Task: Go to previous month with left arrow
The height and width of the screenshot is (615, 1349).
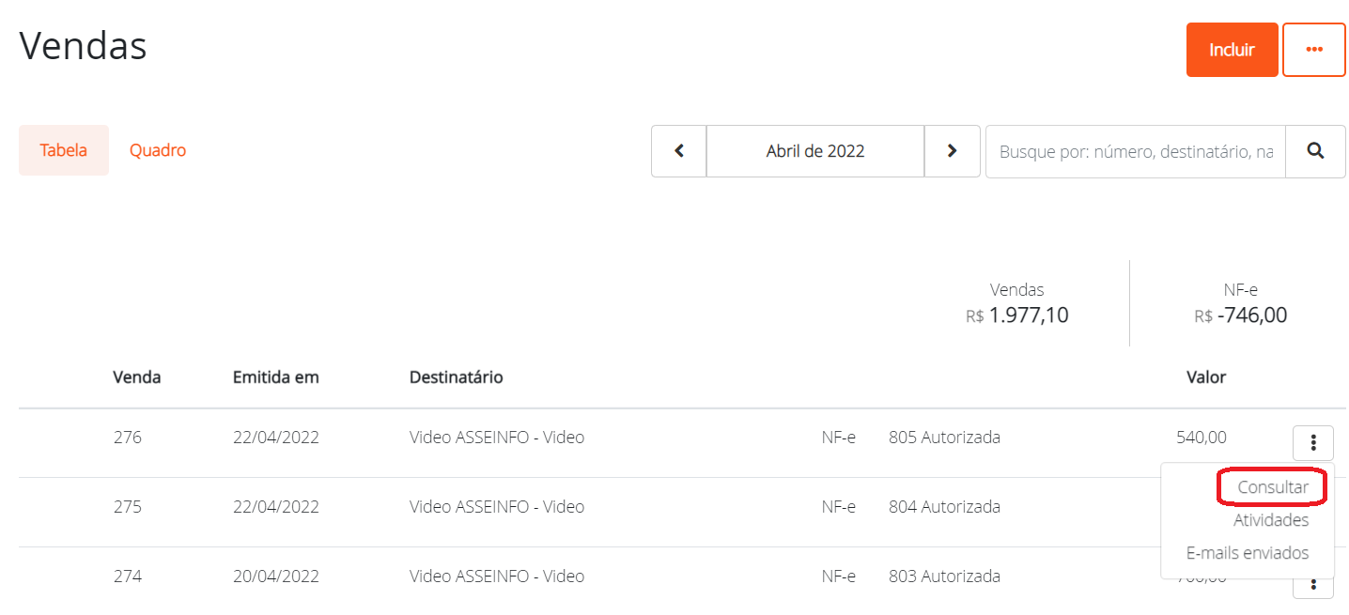Action: coord(678,151)
